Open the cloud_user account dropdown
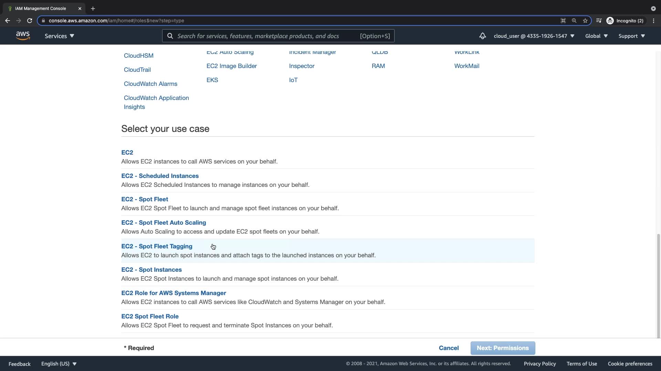Screen dimensions: 661x371 click(x=534, y=36)
